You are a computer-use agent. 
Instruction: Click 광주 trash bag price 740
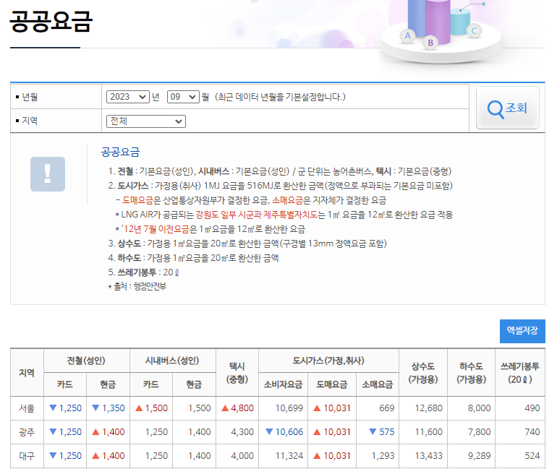[532, 432]
